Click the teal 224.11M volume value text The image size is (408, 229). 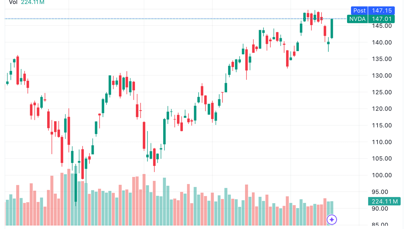(32, 3)
